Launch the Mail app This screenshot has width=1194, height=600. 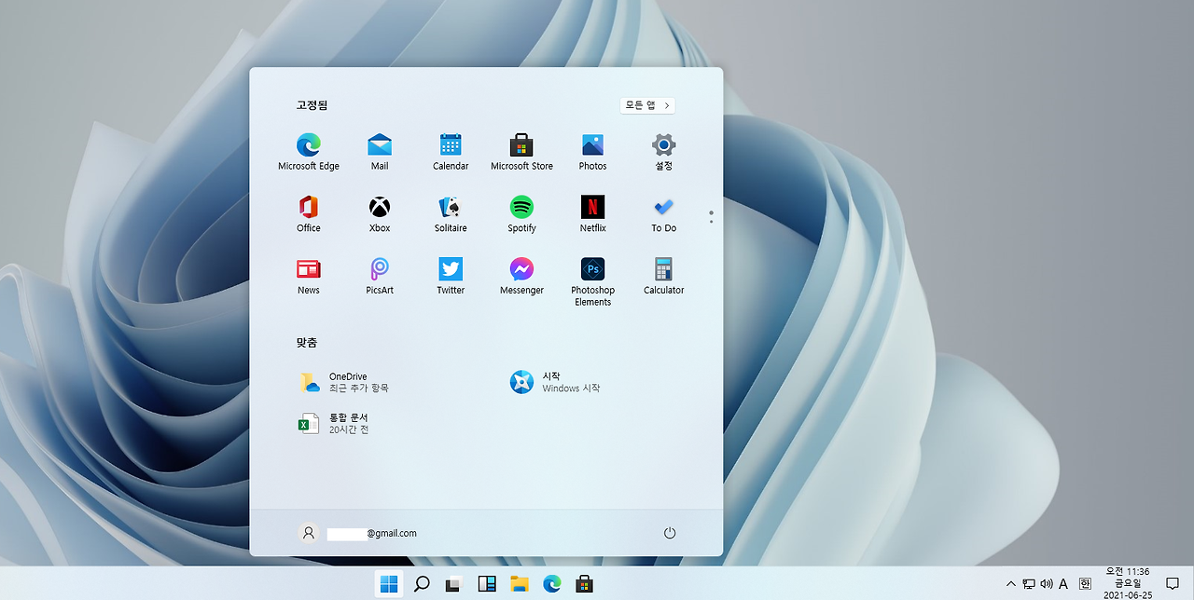(x=380, y=152)
